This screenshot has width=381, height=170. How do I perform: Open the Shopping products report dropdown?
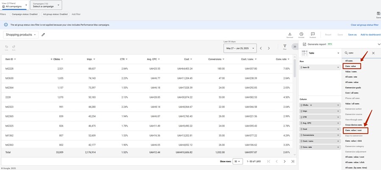[x=21, y=35]
